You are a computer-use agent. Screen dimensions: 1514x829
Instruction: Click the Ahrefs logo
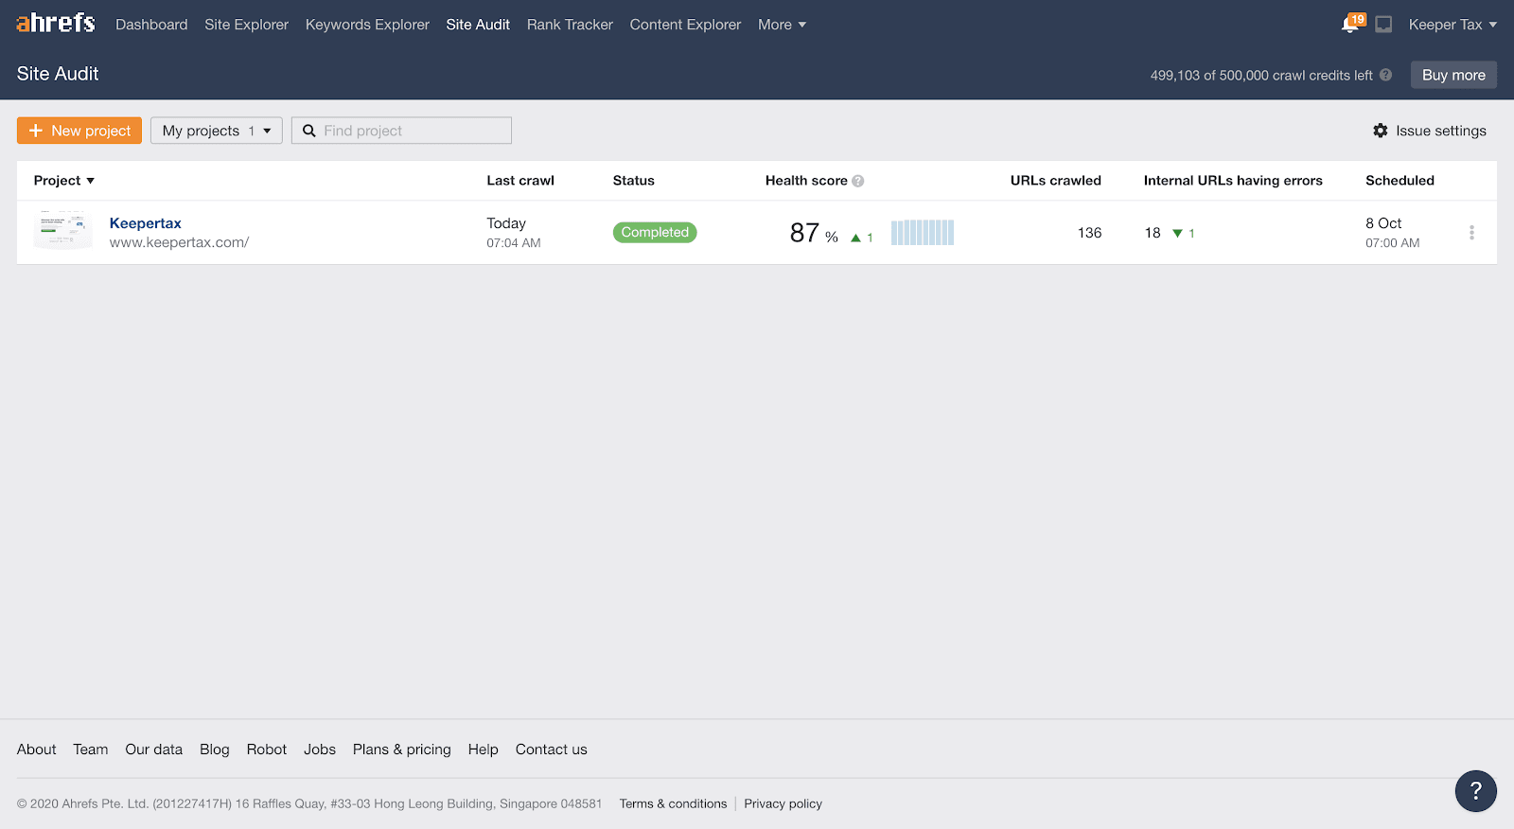tap(56, 23)
